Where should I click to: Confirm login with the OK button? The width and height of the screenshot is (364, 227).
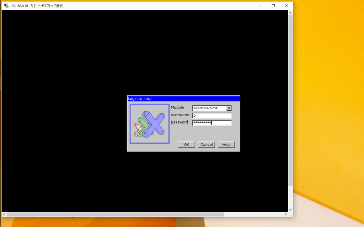point(186,145)
